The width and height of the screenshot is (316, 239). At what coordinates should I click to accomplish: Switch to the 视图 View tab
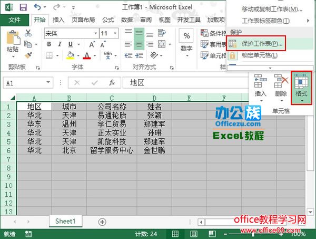point(165,20)
